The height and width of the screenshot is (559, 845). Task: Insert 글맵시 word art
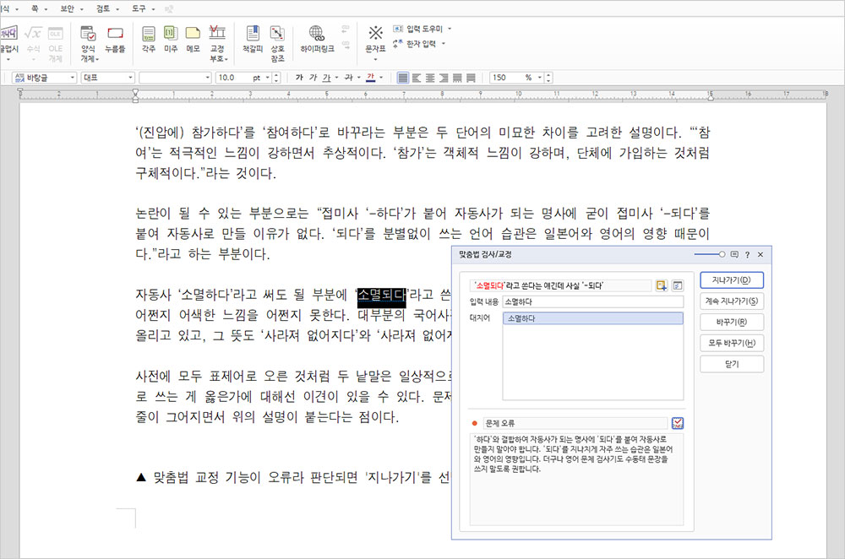tap(8, 42)
